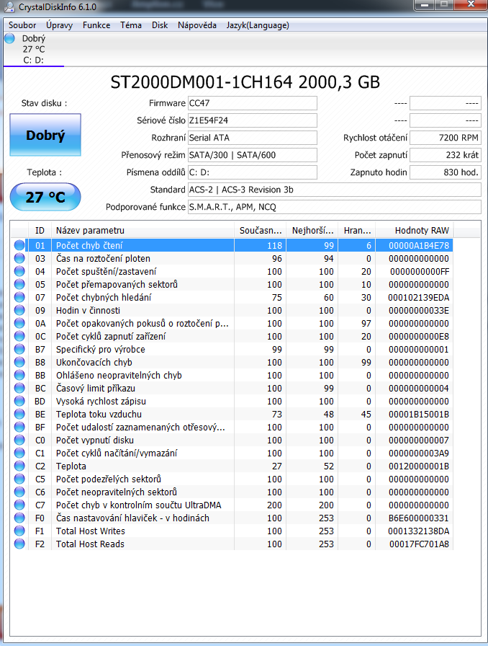Click the disk model title ST2000DM001-1CH164

tap(202, 82)
